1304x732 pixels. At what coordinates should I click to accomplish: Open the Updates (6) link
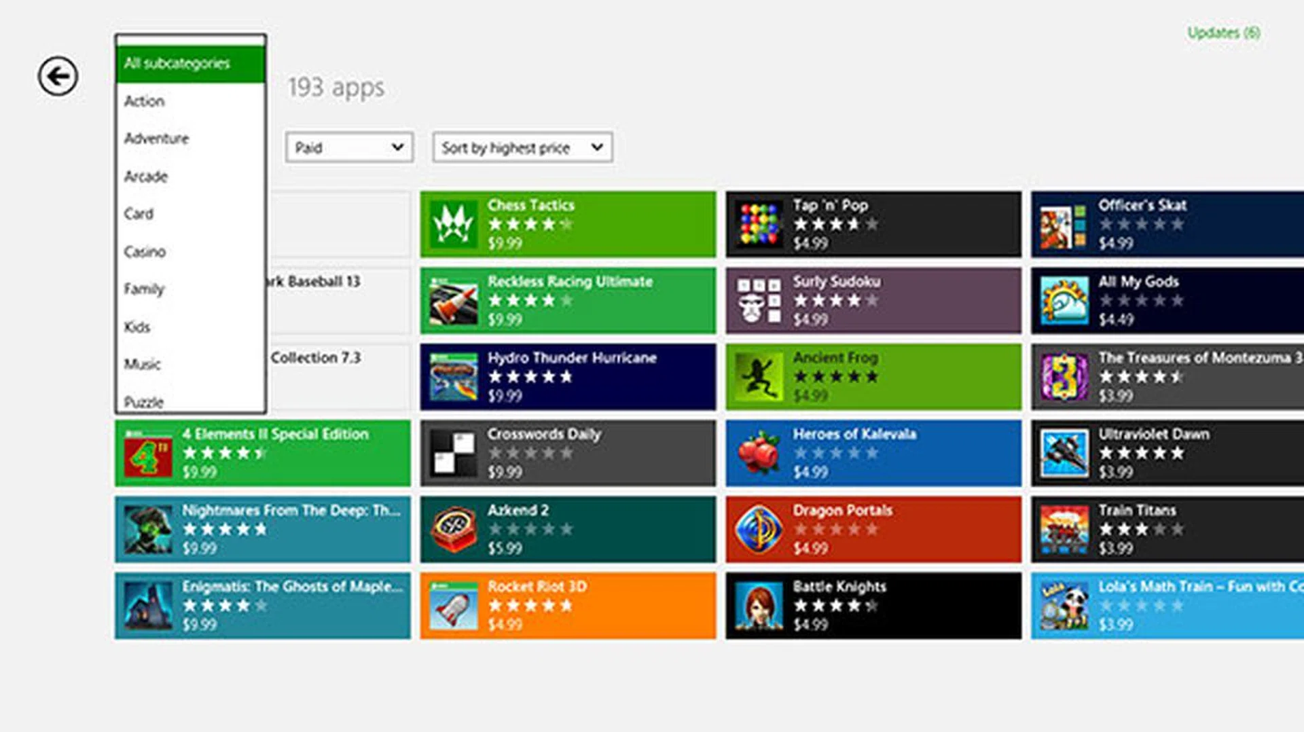[x=1223, y=33]
